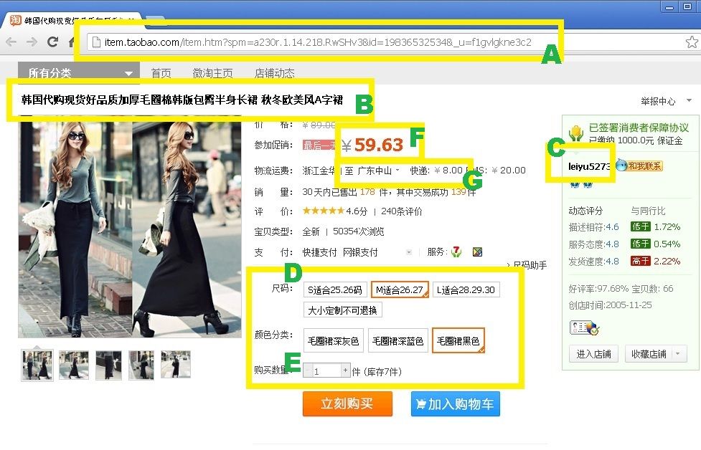Open the 微淘主页 tab
Screen dimensions: 701x450
click(x=212, y=73)
